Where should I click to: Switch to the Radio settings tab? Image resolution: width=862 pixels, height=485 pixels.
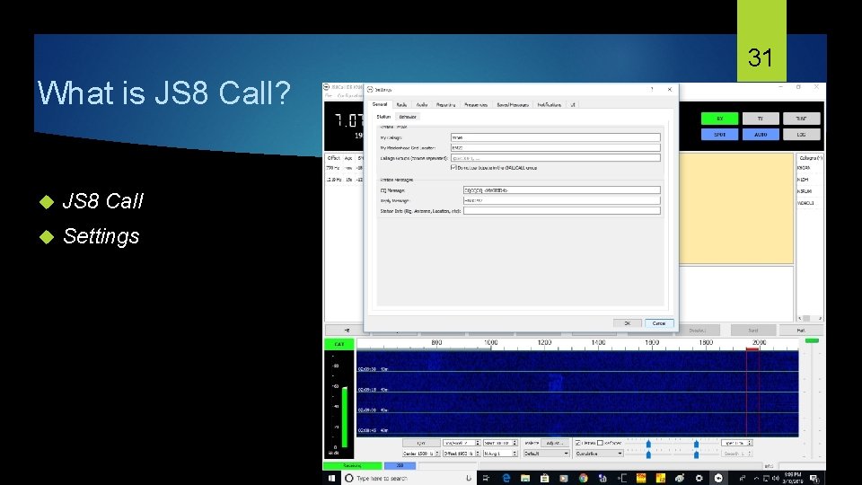pos(401,104)
